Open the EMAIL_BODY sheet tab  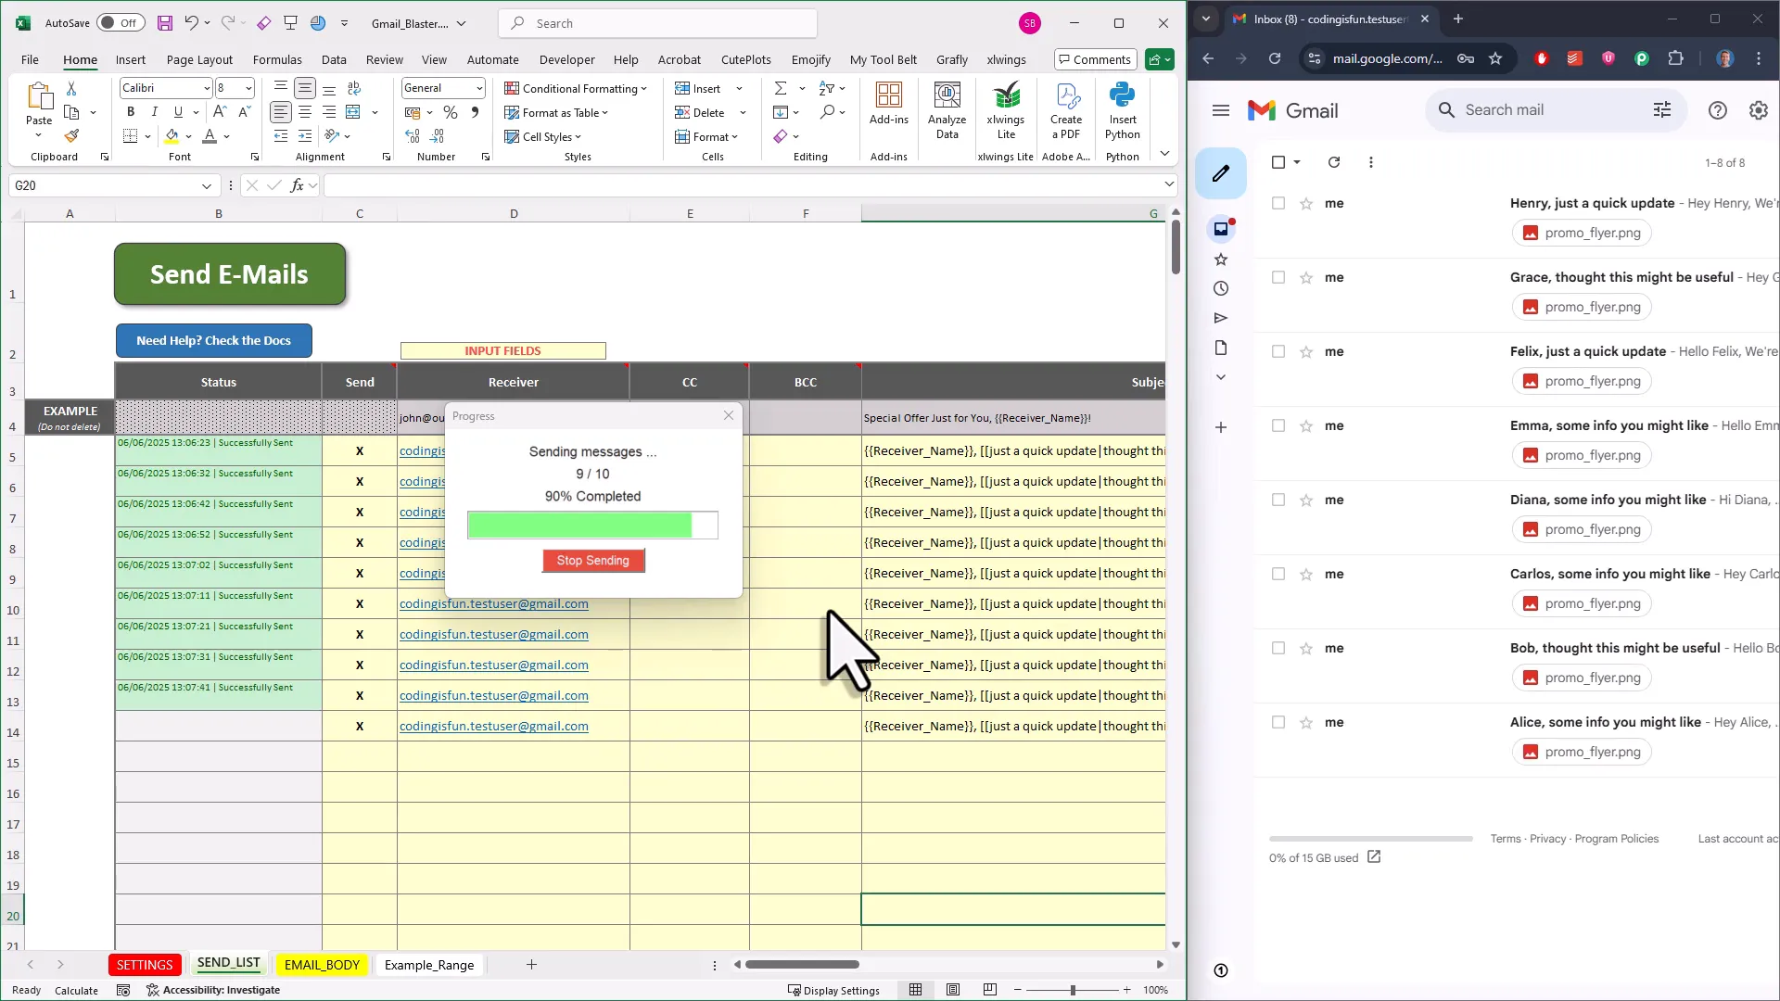(x=322, y=964)
